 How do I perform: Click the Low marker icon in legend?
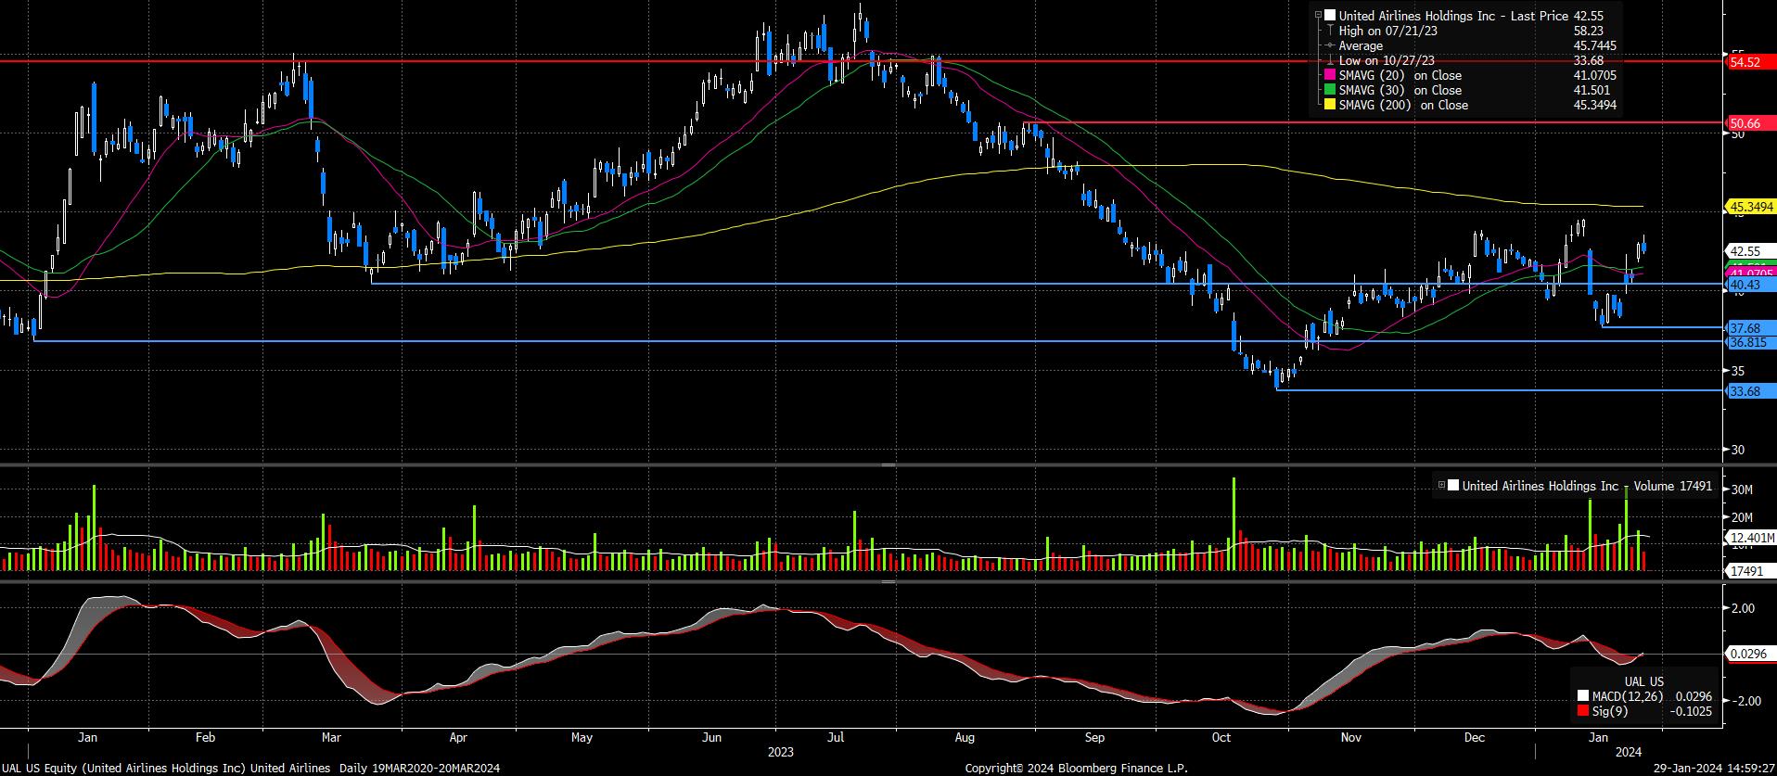pyautogui.click(x=1330, y=60)
